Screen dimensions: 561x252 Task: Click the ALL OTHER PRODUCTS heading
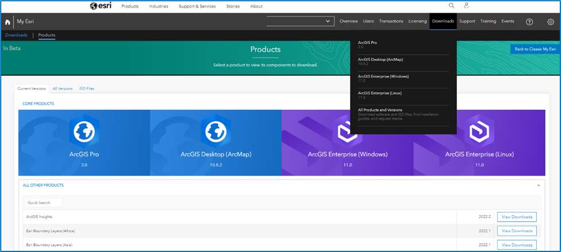pos(43,185)
